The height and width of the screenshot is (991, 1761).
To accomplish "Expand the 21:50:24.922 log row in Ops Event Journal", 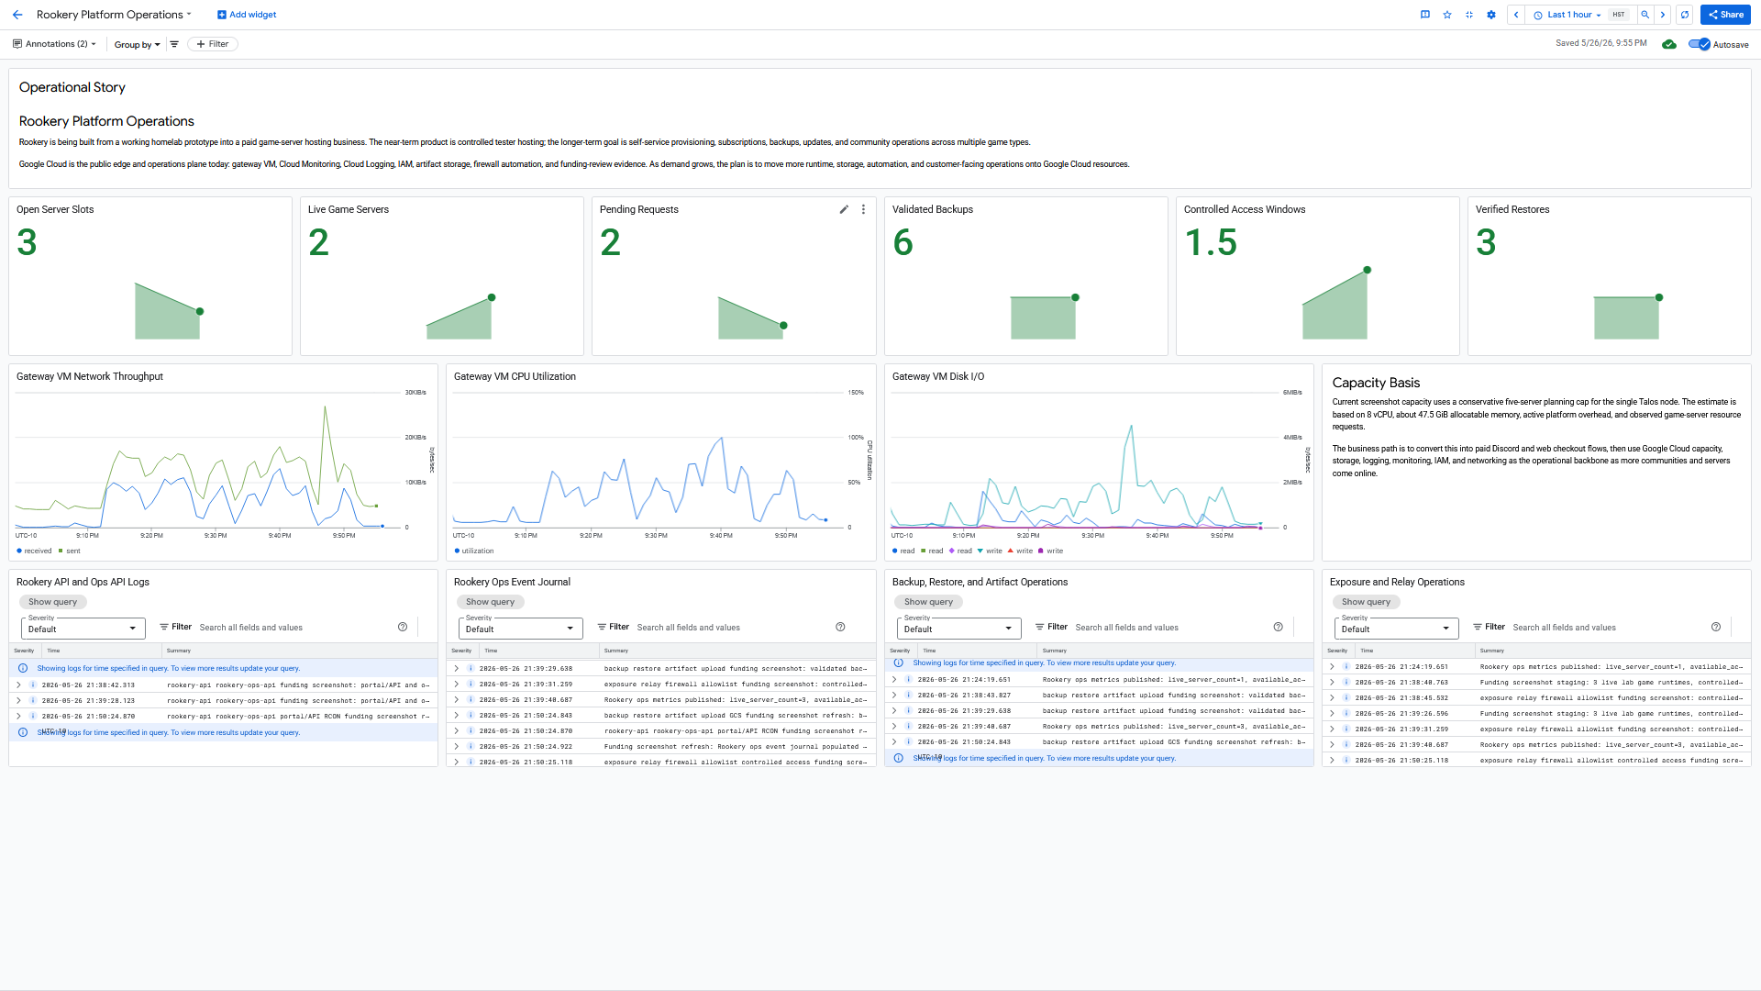I will [456, 746].
